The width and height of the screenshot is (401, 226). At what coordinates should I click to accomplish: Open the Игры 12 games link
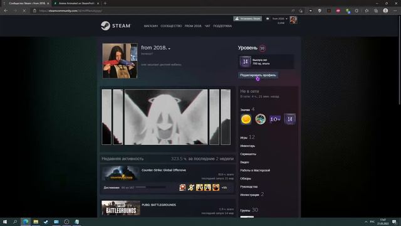[247, 137]
